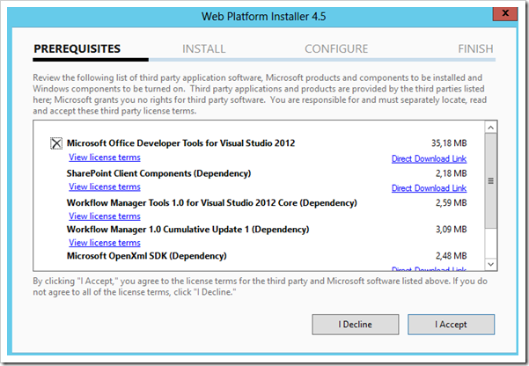Click the X icon beside Microsoft Office Developer Tools
Screen dimensions: 529x366
pos(57,143)
